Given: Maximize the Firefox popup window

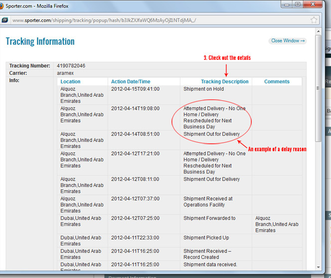Looking at the screenshot, I should coord(298,4).
